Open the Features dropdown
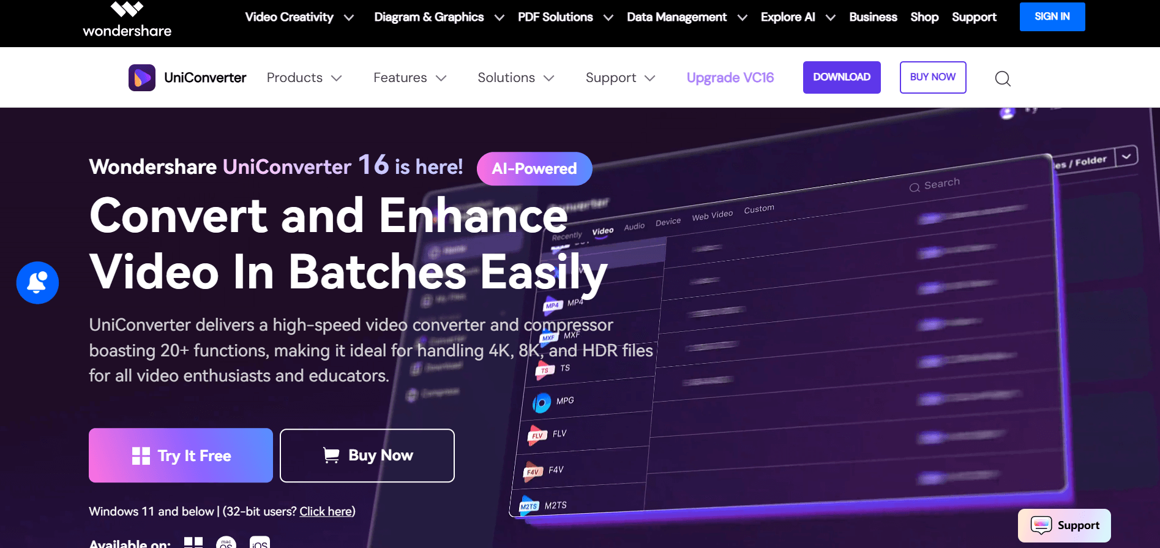This screenshot has height=548, width=1160. (410, 78)
